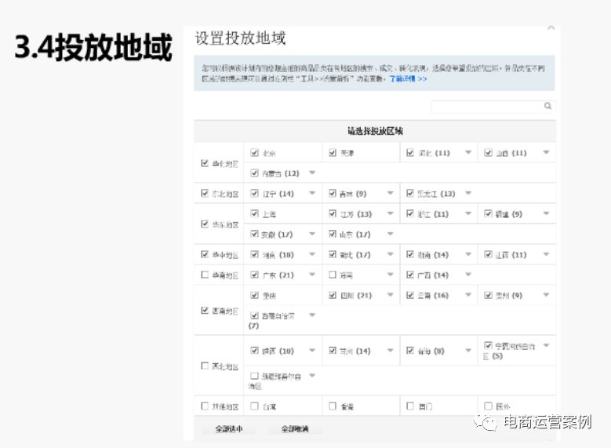Uncheck the 吉林 (9) checkbox
The height and width of the screenshot is (448, 611).
[x=333, y=193]
